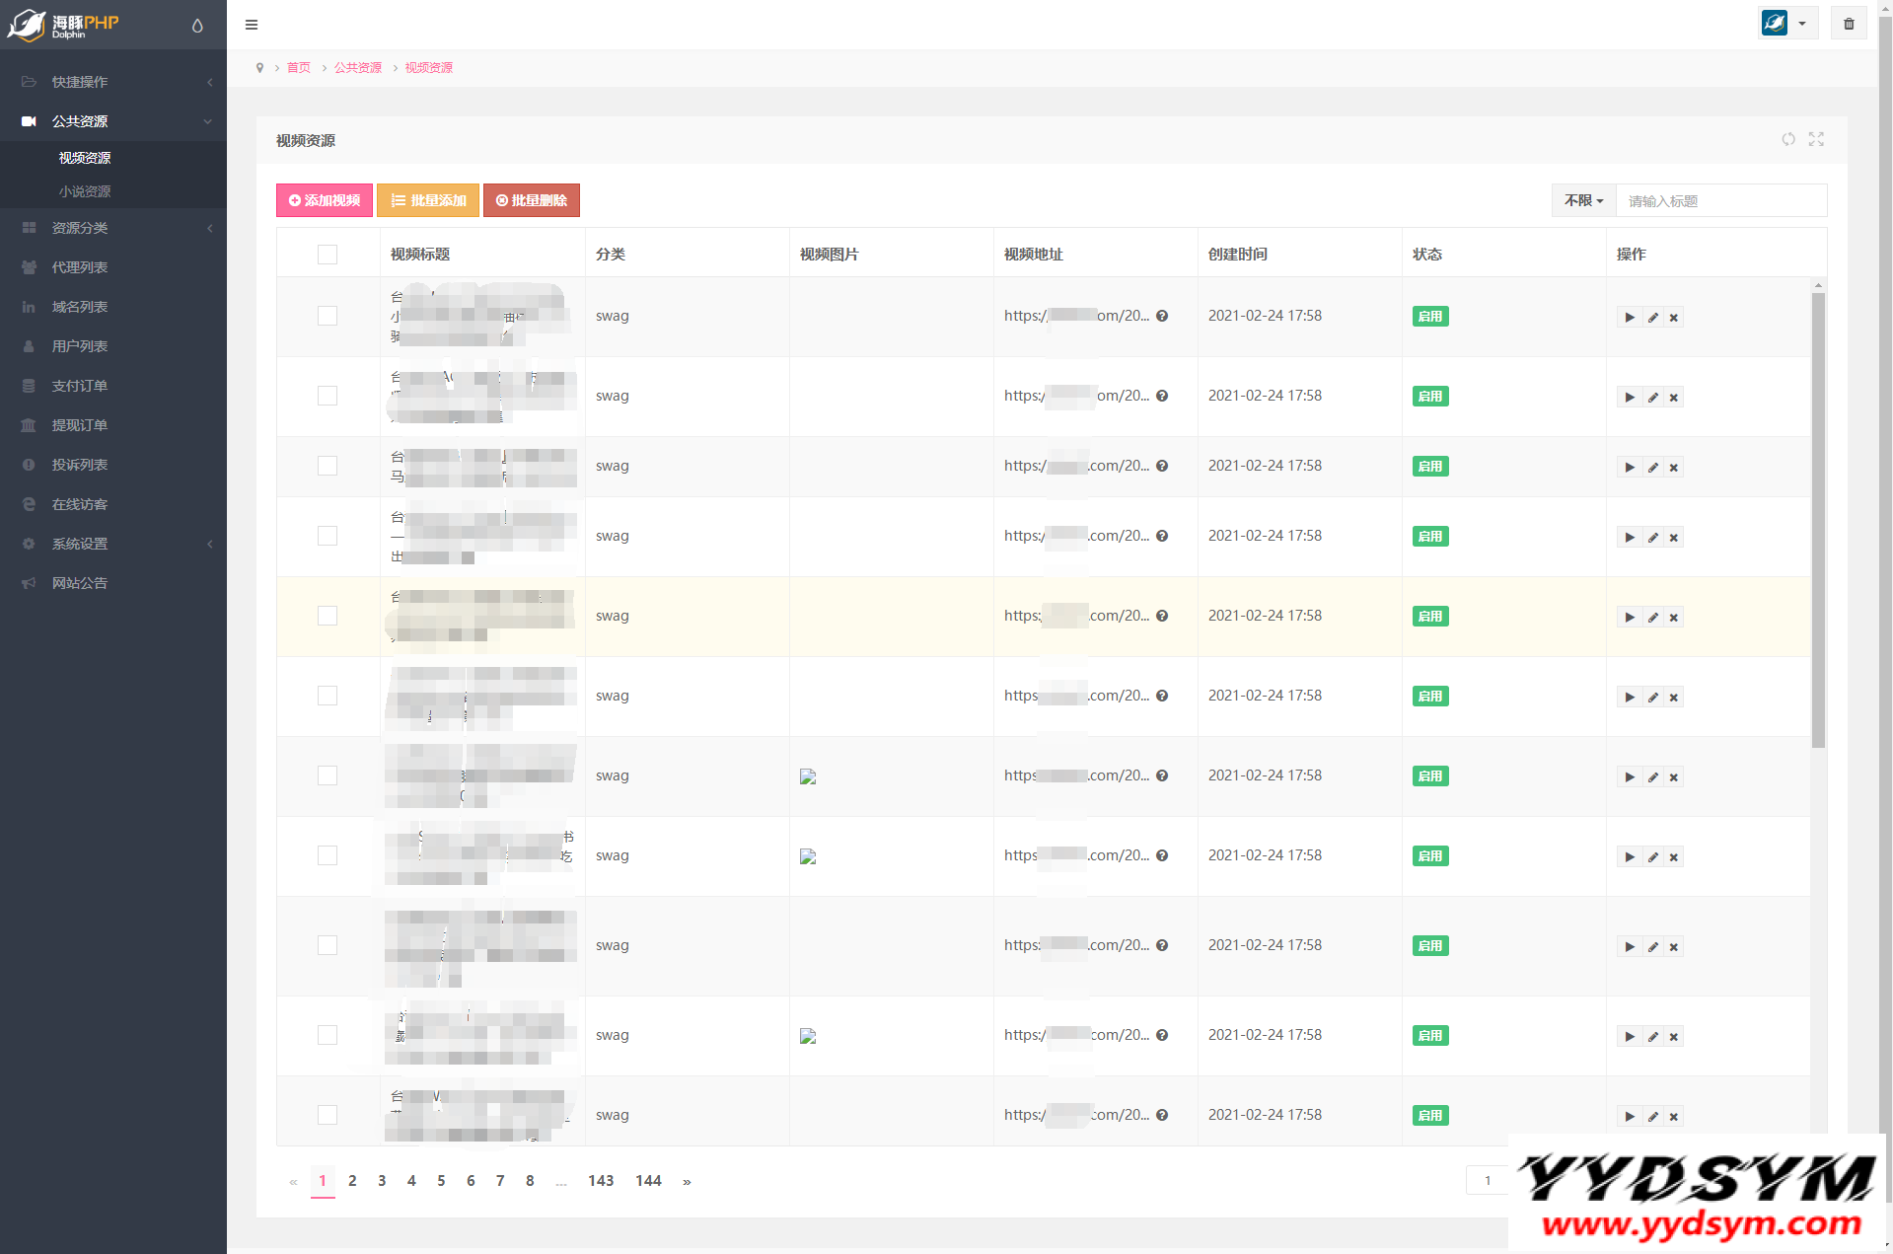1893x1254 pixels.
Task: Check the second row's checkbox
Action: click(328, 396)
